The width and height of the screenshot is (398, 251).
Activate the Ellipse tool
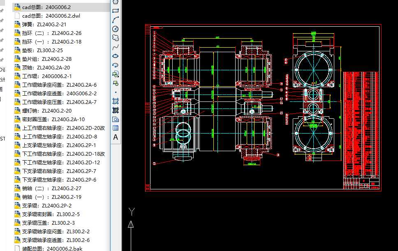(116, 56)
